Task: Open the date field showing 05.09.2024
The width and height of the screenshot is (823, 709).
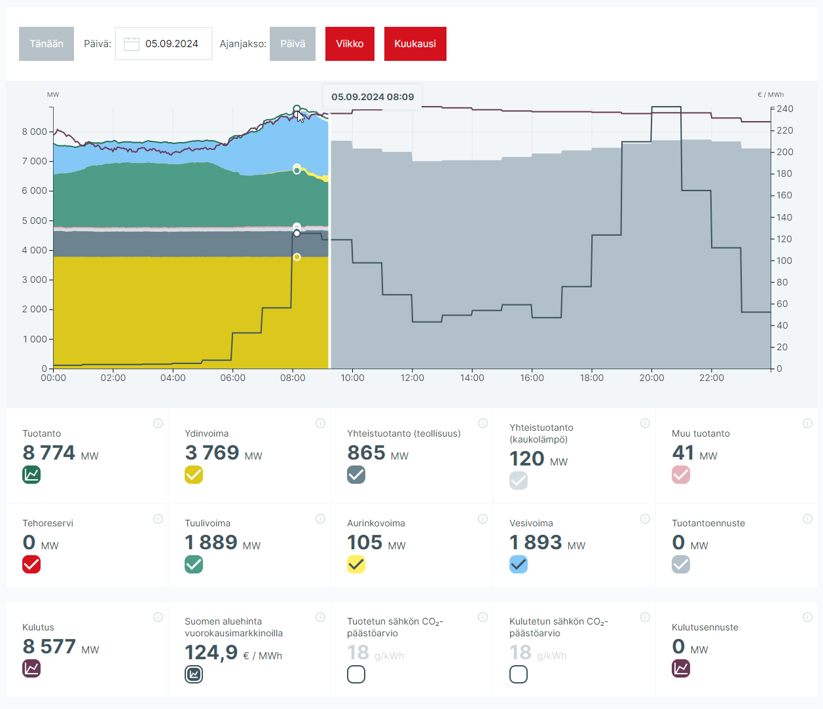Action: click(172, 44)
